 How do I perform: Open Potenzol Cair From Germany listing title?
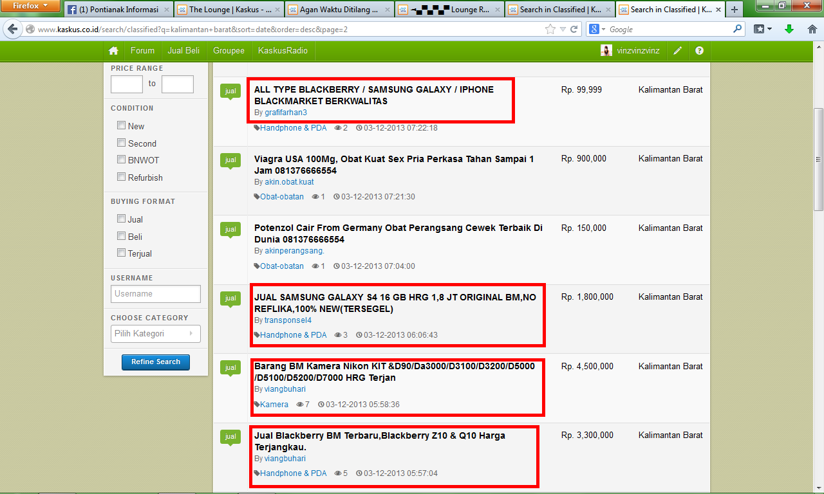[x=398, y=233]
